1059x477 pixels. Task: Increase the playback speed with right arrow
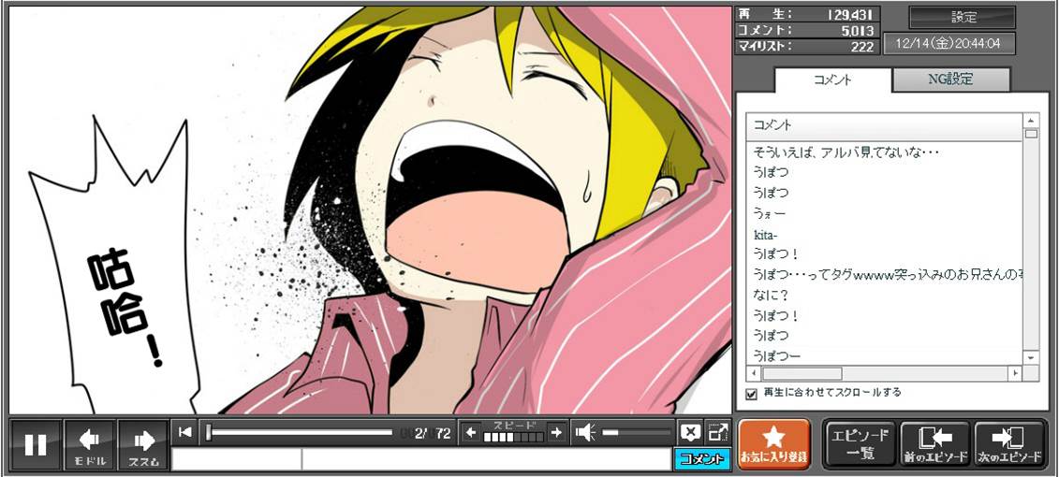click(556, 432)
